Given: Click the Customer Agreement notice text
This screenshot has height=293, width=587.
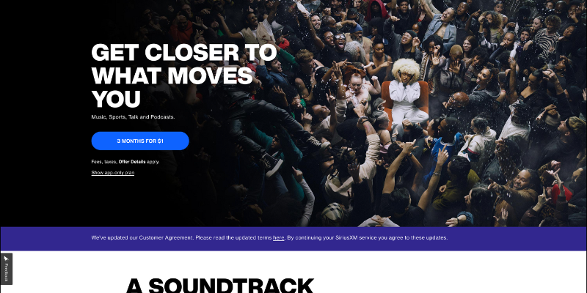Looking at the screenshot, I should (x=269, y=237).
